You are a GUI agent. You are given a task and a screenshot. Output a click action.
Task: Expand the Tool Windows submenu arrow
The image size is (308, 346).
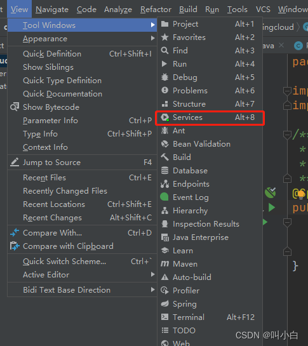coord(152,25)
